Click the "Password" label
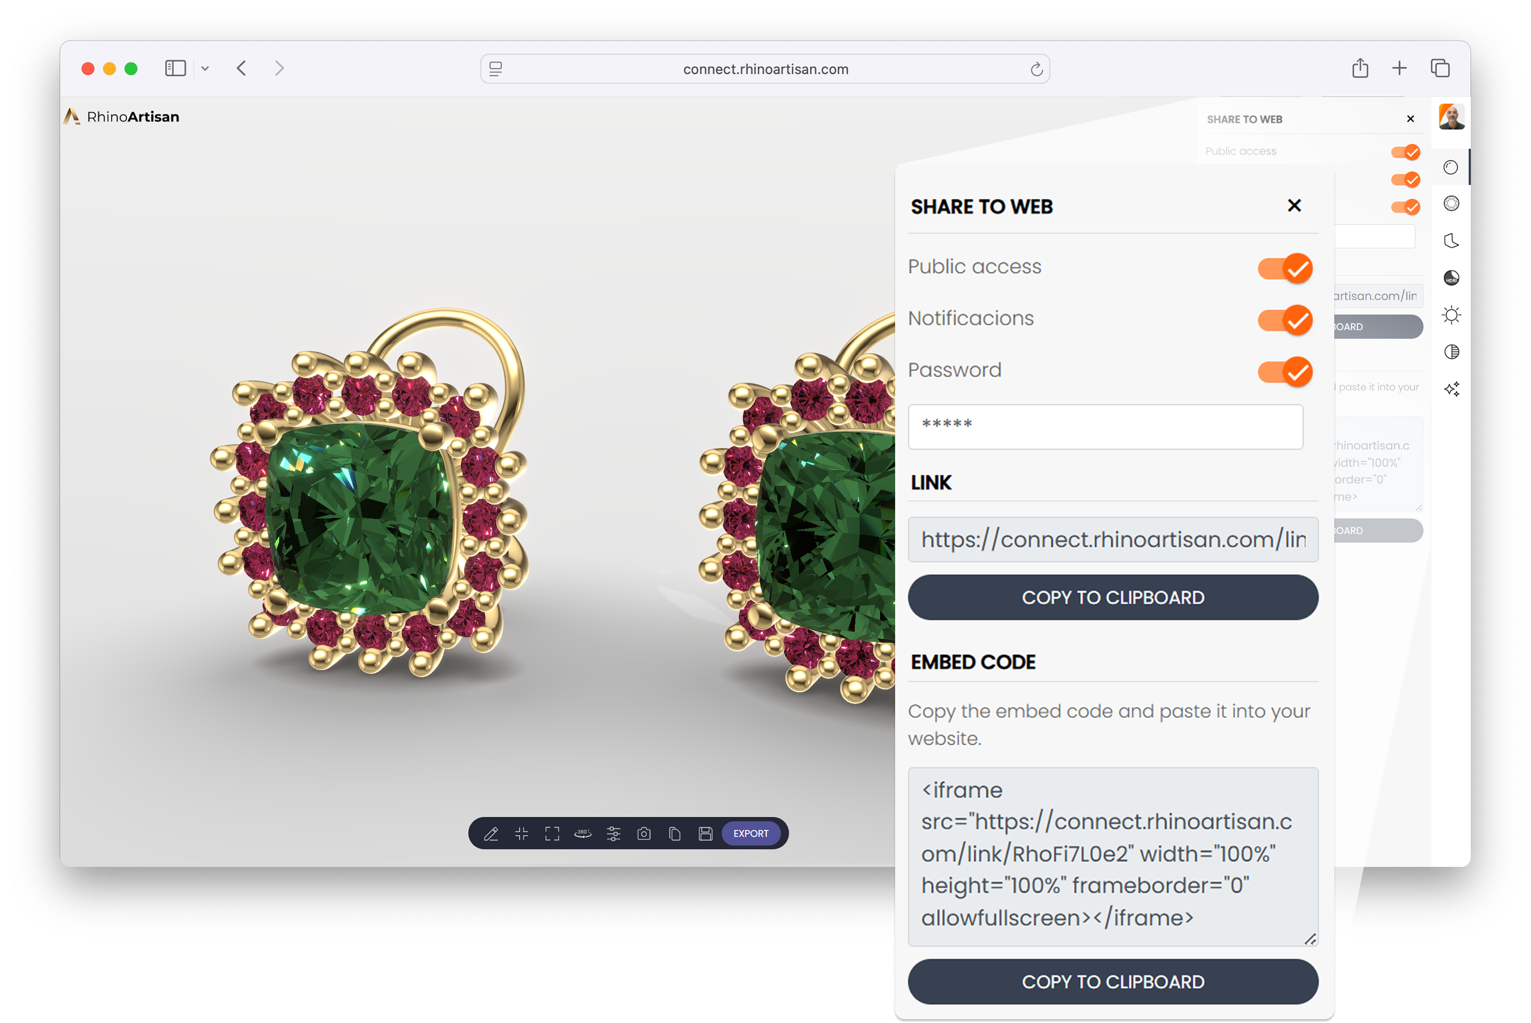Image resolution: width=1531 pixels, height=1023 pixels. pos(954,370)
